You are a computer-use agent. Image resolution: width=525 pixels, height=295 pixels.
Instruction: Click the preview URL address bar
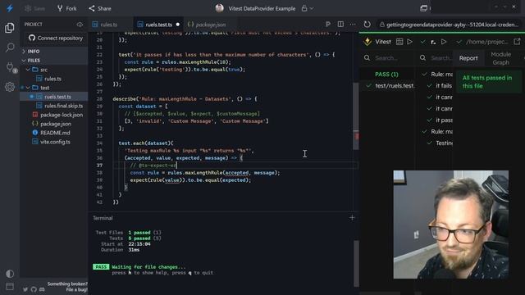pos(449,25)
